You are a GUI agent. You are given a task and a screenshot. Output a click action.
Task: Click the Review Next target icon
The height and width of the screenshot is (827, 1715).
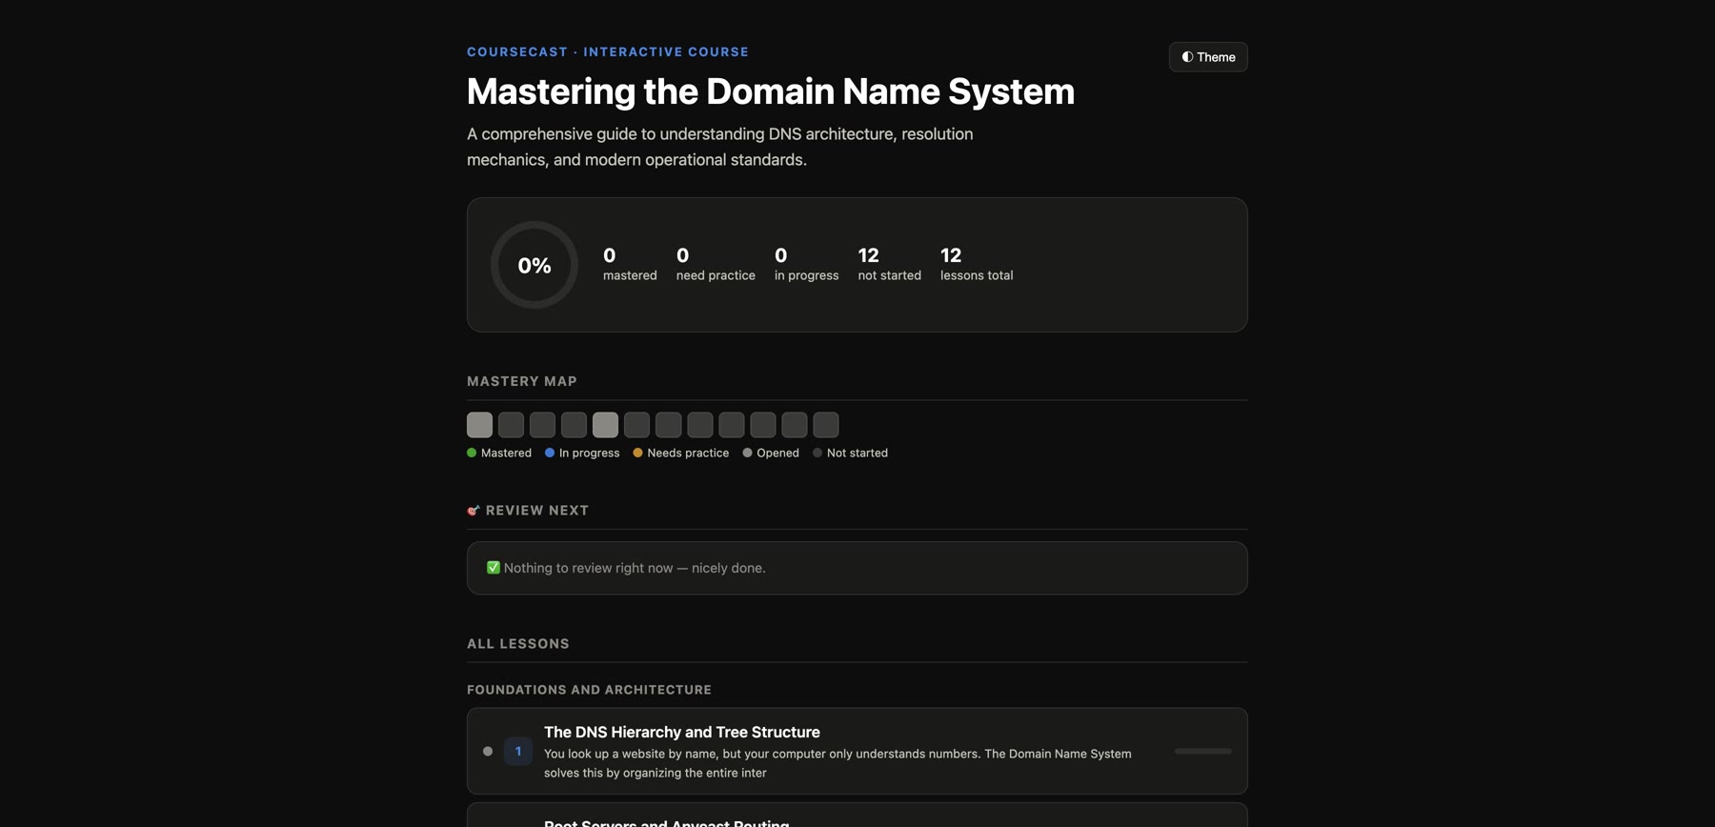pos(474,511)
